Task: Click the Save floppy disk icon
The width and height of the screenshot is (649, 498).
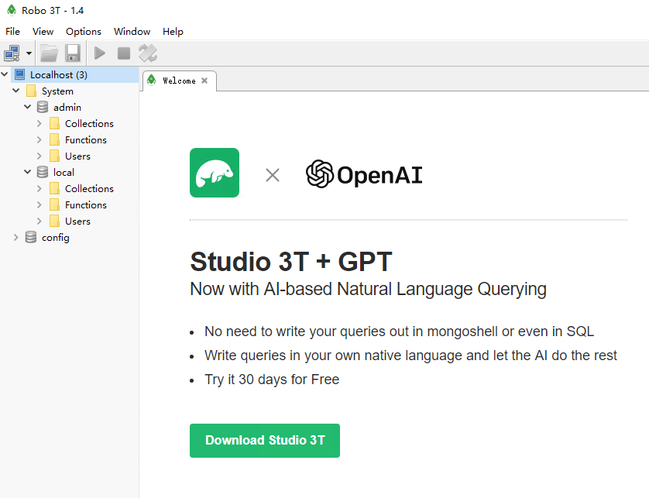Action: [x=73, y=53]
